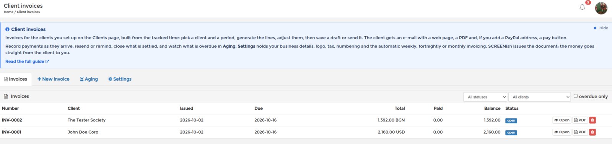Expand the All clients dropdown
The image size is (612, 144).
[x=539, y=97]
